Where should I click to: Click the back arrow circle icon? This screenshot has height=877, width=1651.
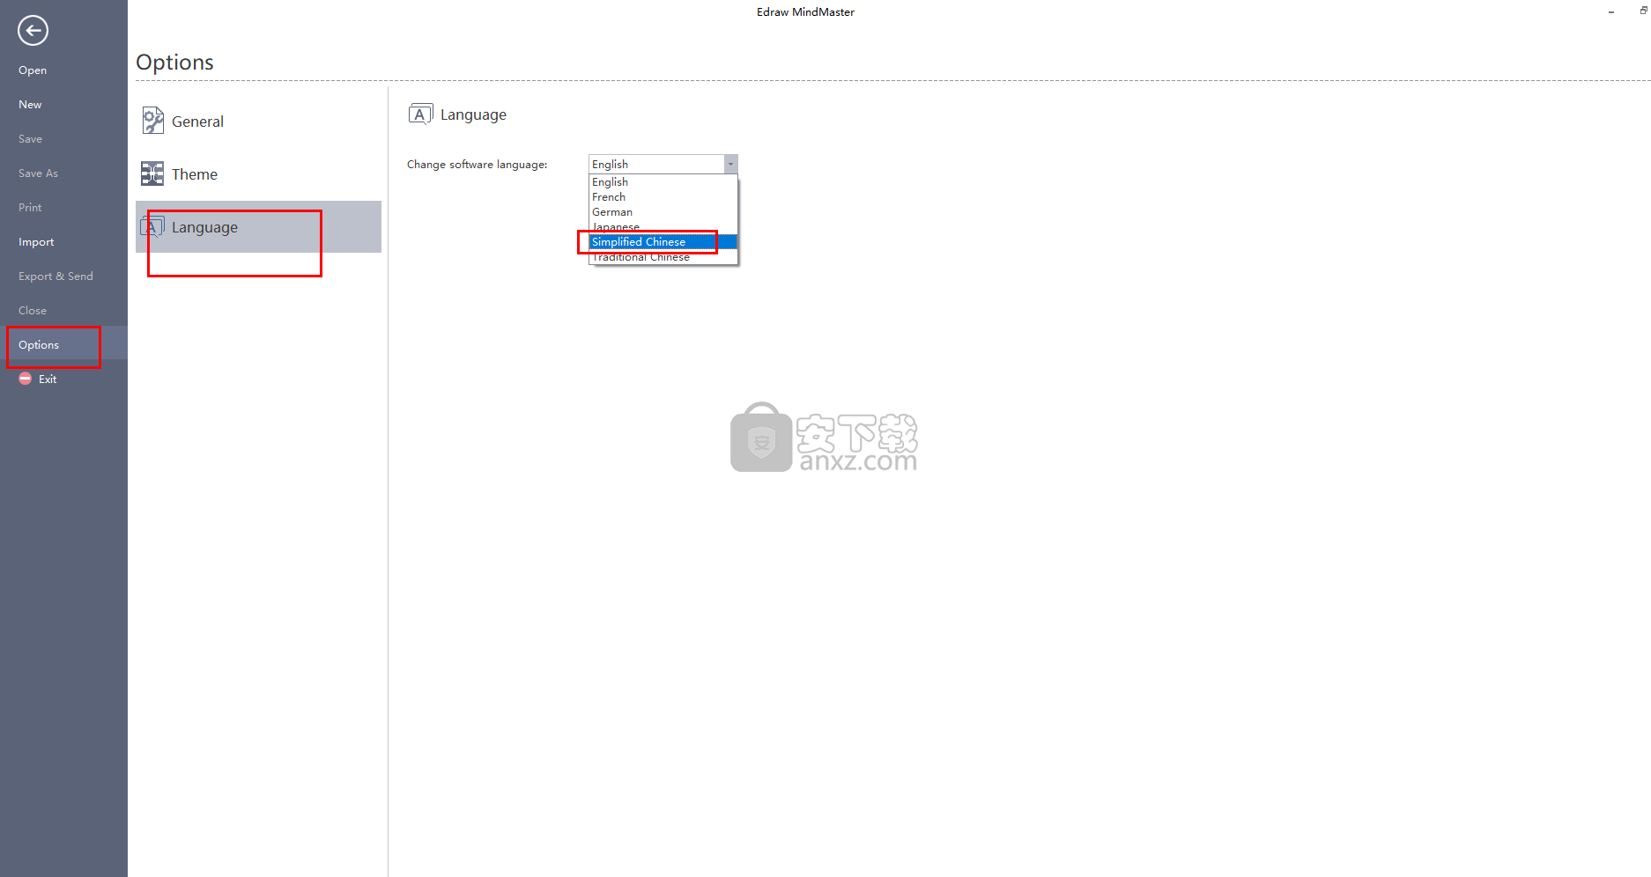tap(33, 31)
